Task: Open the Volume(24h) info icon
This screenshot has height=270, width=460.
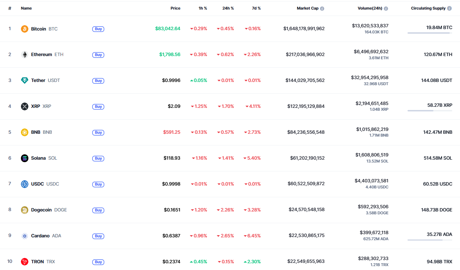Action: coord(386,9)
